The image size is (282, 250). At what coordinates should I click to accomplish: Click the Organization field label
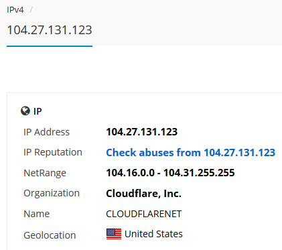[52, 193]
